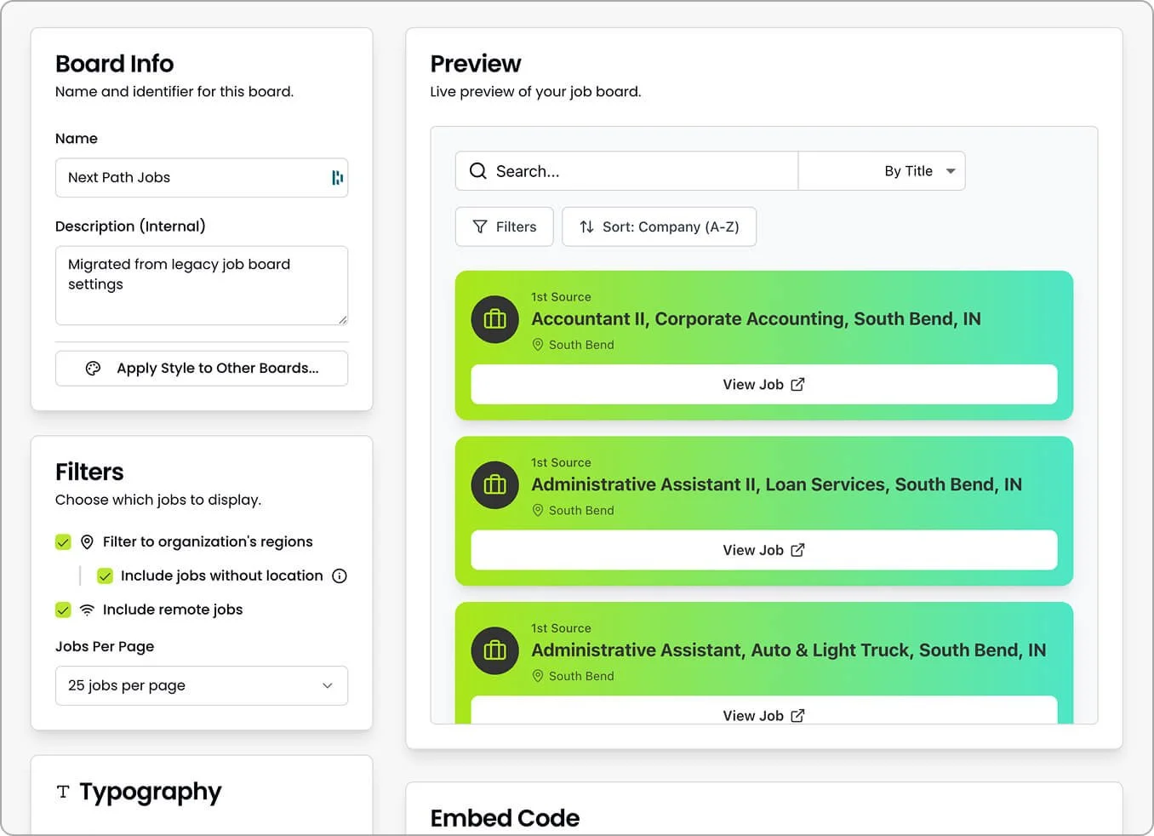1154x836 pixels.
Task: Click the briefcase icon on Administrative Assistant II card
Action: tap(495, 485)
